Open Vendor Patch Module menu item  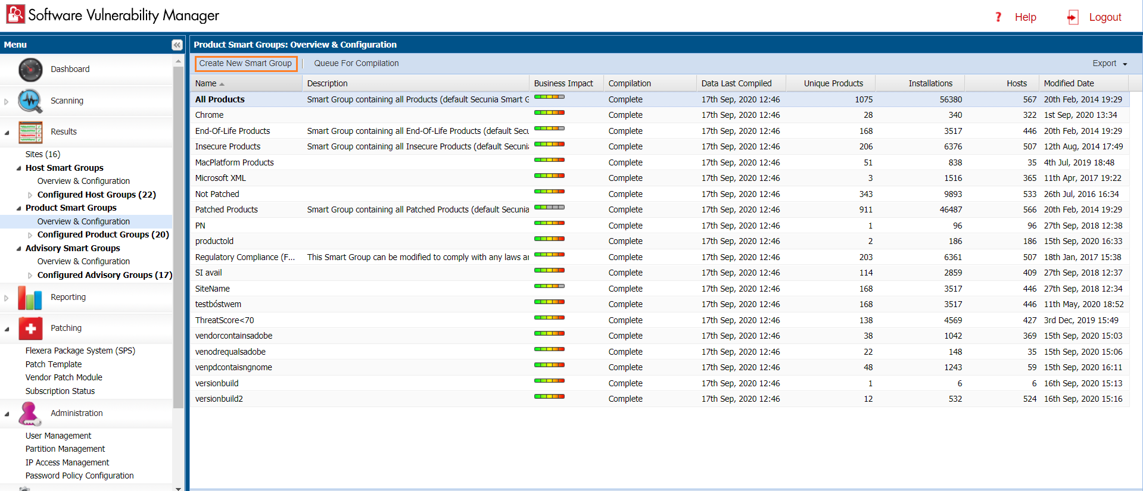64,377
